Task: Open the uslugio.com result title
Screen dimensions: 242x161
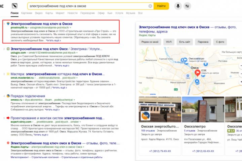Action: [56, 49]
